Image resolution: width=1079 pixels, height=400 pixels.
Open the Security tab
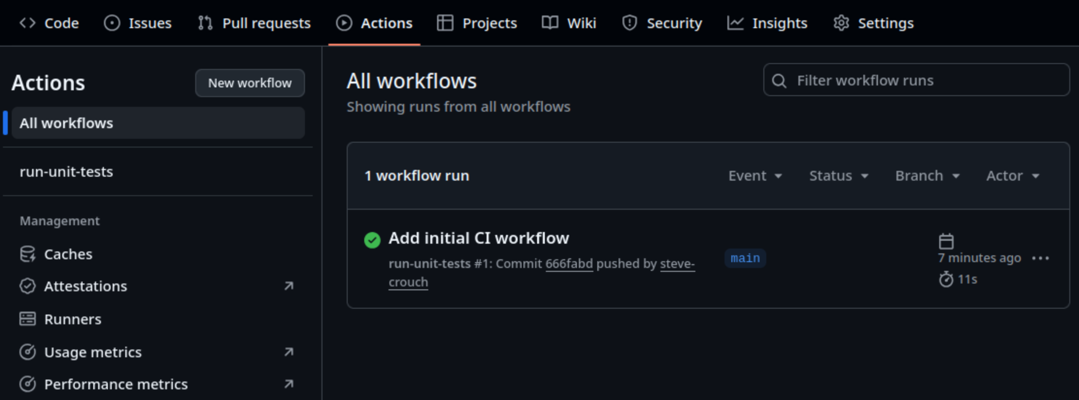[x=662, y=23]
